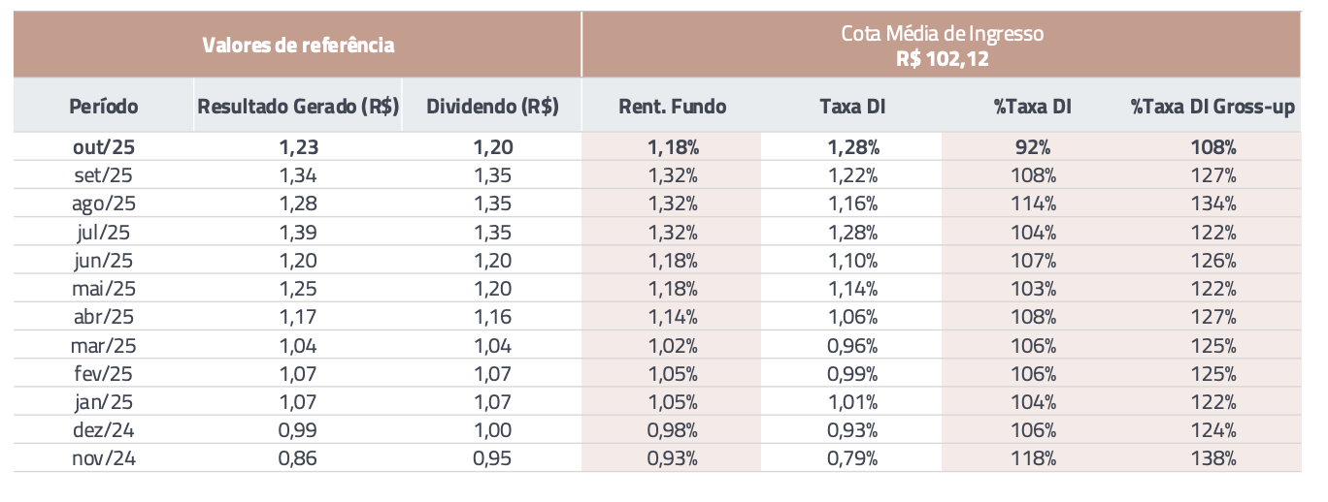Image resolution: width=1328 pixels, height=502 pixels.
Task: Select the "%Taxa DI Gross-up" column header
Action: [1212, 107]
